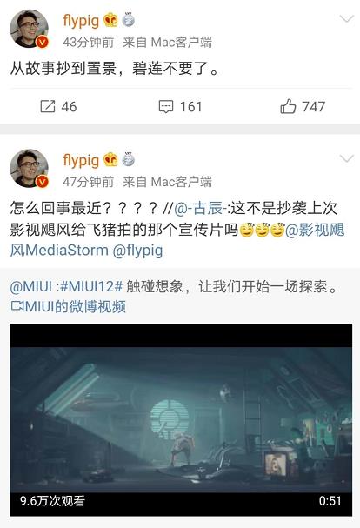This screenshot has height=528, width=360.
Task: Open flypig username on first post
Action: (81, 21)
